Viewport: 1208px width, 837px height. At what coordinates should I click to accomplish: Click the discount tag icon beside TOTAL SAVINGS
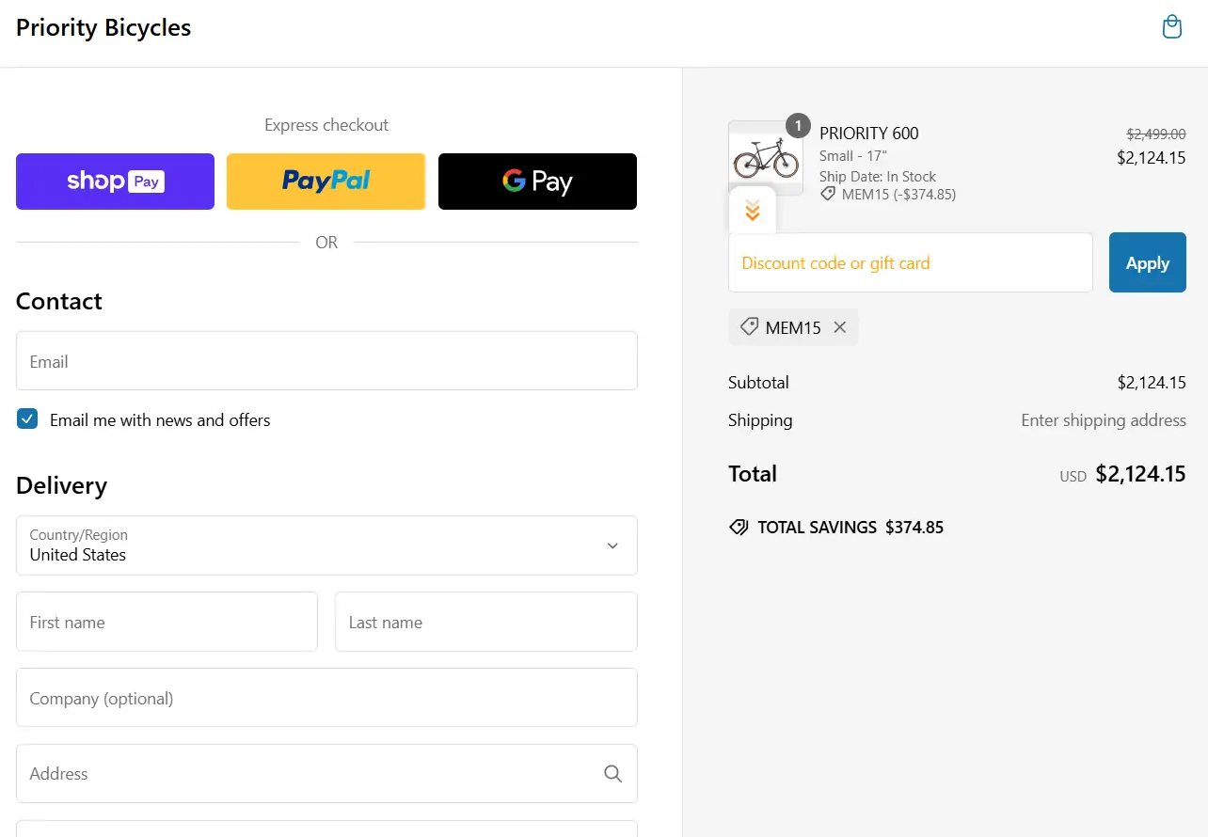click(x=739, y=527)
